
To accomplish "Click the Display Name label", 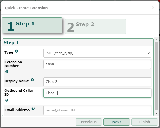I will click(x=17, y=81).
